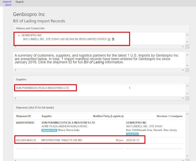Click the Genbiopro Inc page heading
196x161 pixels.
click(29, 14)
